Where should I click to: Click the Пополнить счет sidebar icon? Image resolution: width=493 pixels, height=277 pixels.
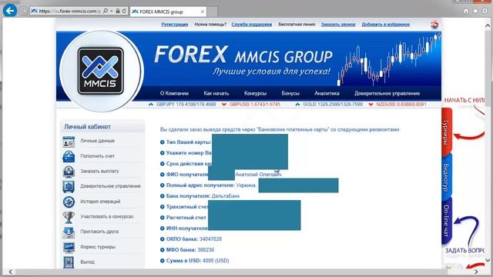(69, 156)
